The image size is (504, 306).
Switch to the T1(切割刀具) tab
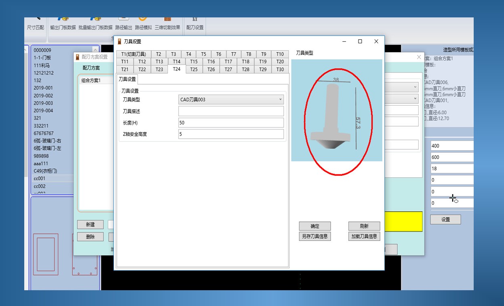pyautogui.click(x=133, y=54)
